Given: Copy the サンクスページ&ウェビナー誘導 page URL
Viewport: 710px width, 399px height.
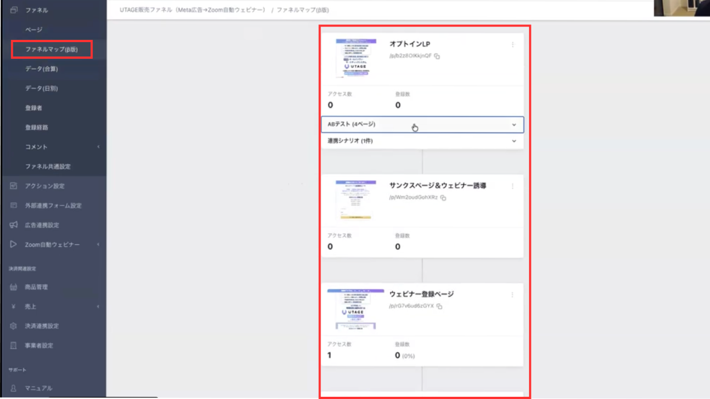Looking at the screenshot, I should 443,198.
